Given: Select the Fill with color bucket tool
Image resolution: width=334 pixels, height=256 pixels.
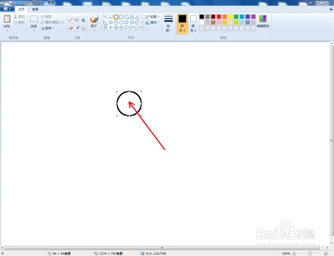Looking at the screenshot, I should click(77, 20).
